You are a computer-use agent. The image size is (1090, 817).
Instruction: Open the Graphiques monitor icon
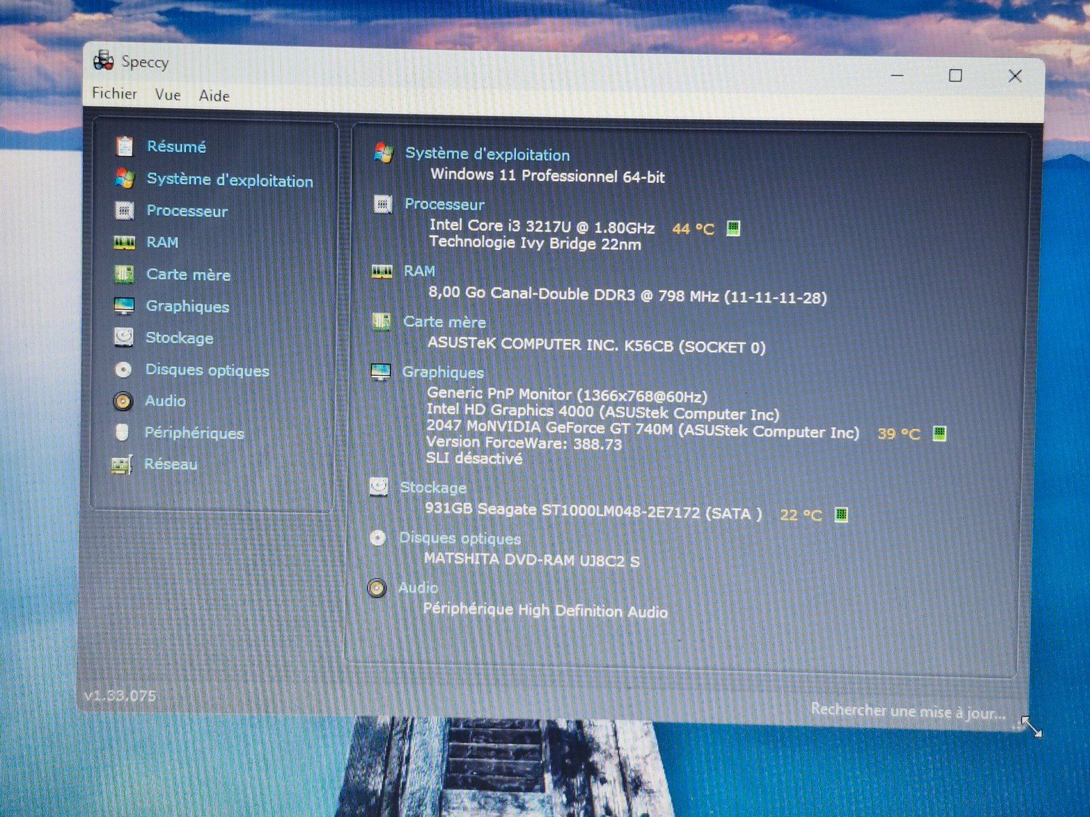pos(125,306)
